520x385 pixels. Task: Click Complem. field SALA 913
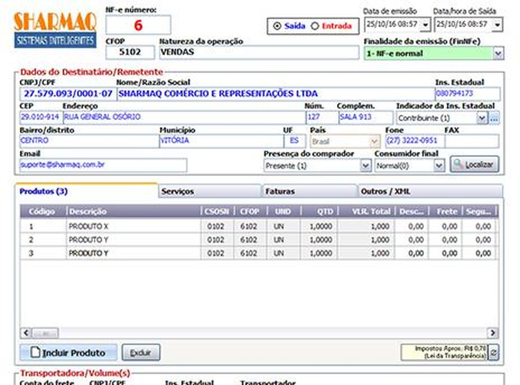tap(366, 117)
